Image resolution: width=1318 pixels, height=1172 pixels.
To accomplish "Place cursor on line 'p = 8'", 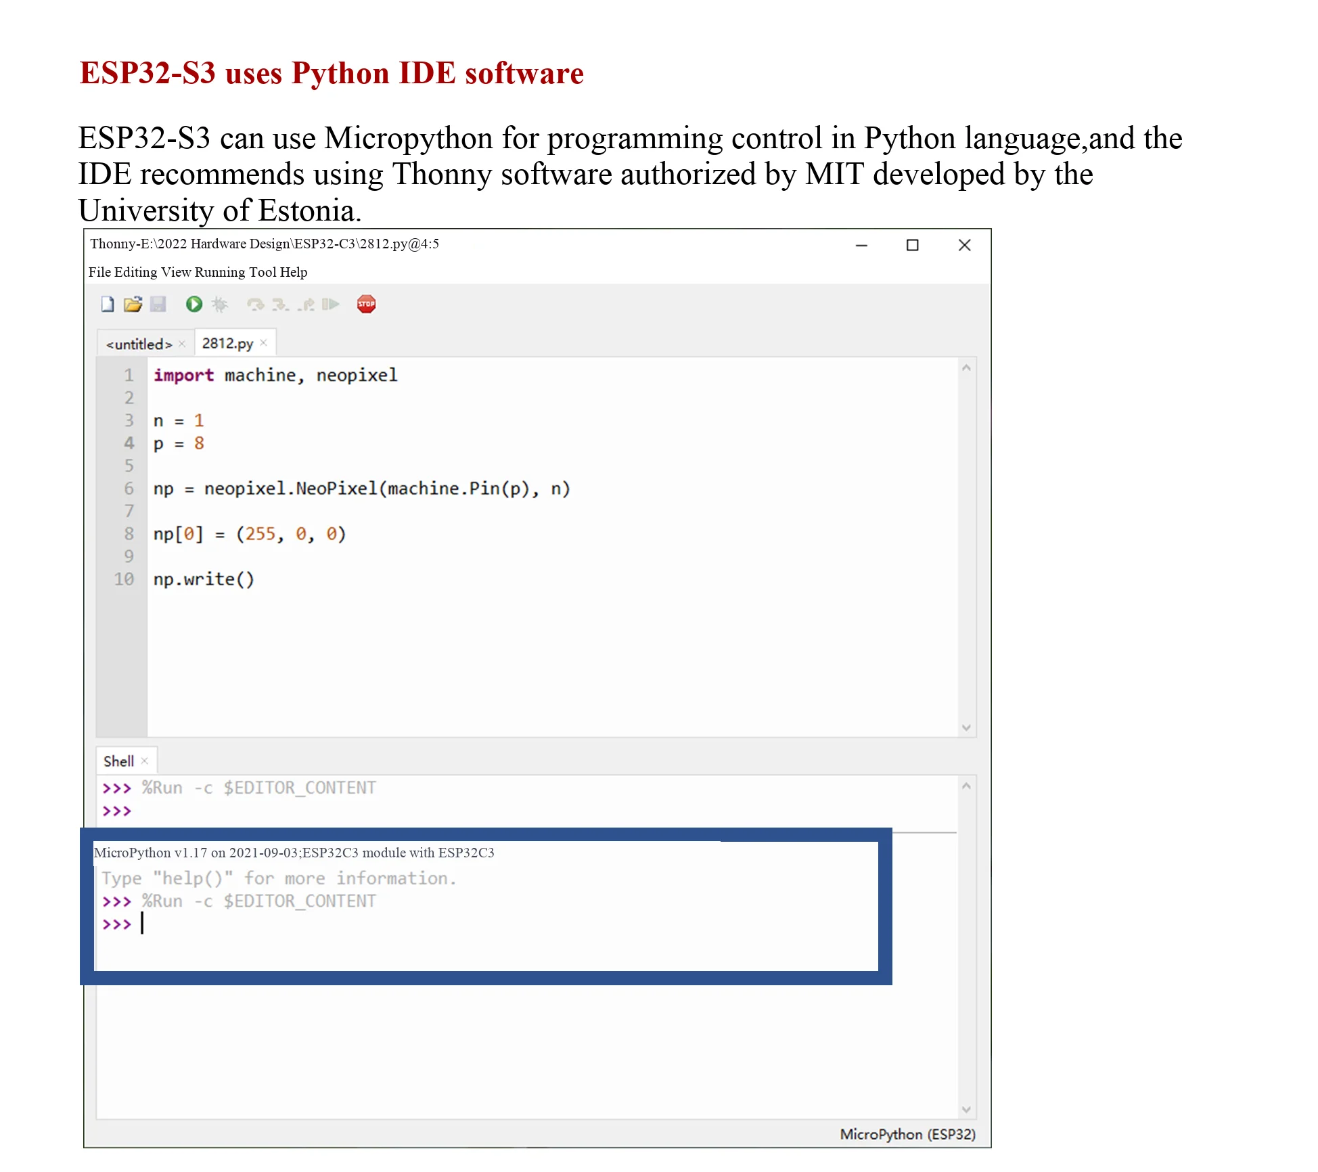I will 179,444.
